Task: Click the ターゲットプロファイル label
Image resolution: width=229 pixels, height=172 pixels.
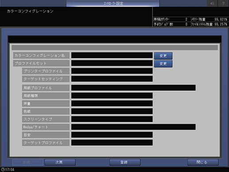Action: 46,143
